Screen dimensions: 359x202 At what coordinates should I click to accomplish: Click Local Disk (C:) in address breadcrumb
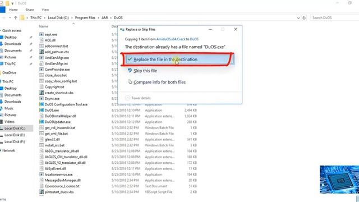[58, 17]
